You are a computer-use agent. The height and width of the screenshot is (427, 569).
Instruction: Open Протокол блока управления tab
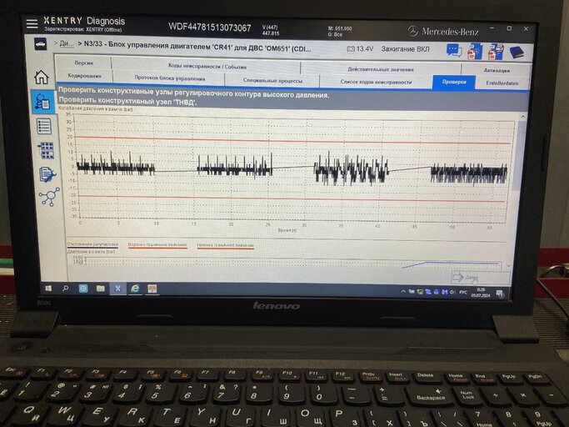coord(169,78)
